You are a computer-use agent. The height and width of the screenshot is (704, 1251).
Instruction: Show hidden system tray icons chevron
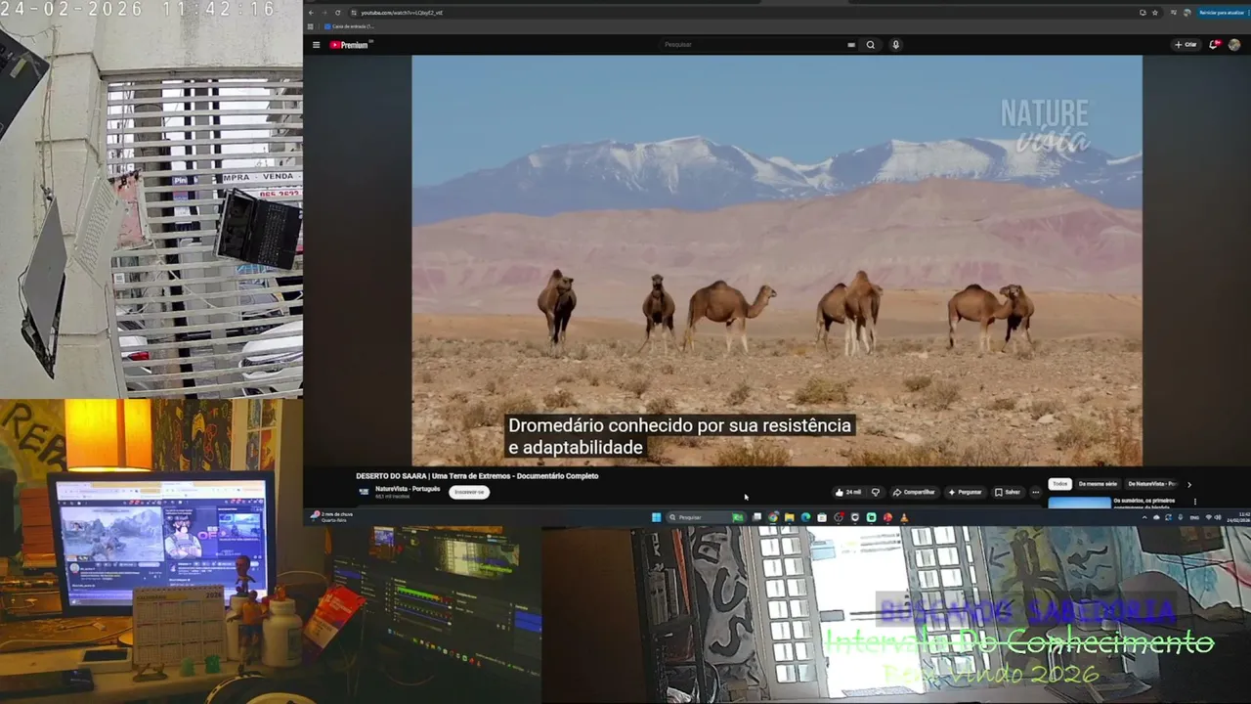click(1144, 517)
